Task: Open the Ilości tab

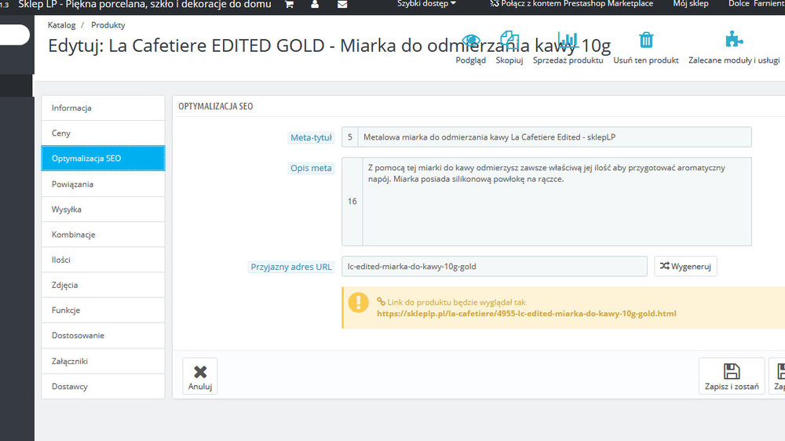Action: pyautogui.click(x=103, y=260)
